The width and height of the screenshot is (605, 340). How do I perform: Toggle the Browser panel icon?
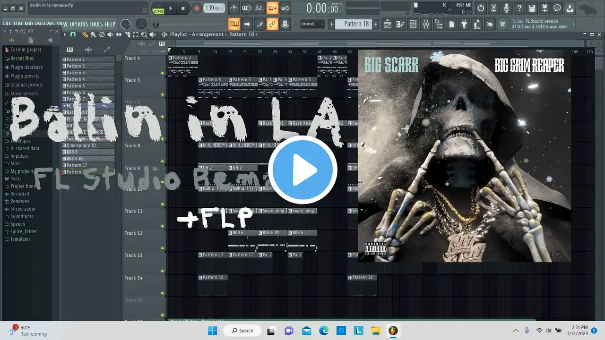(x=439, y=24)
